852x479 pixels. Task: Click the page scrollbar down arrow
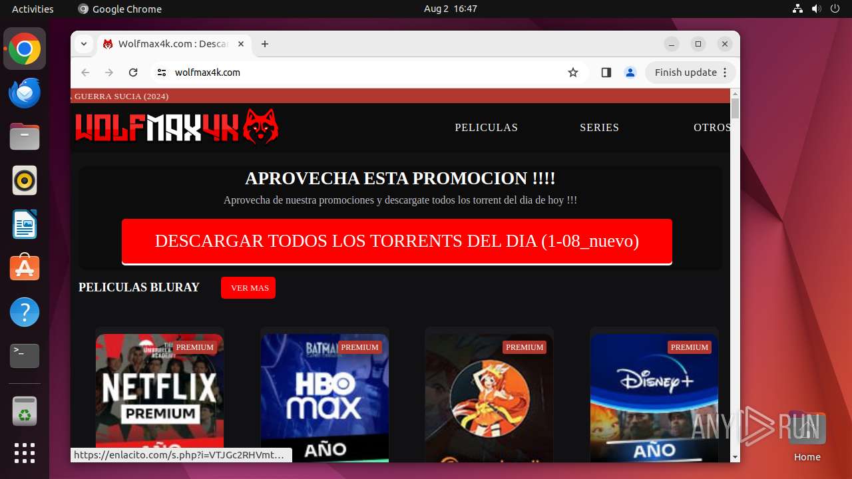click(x=735, y=457)
